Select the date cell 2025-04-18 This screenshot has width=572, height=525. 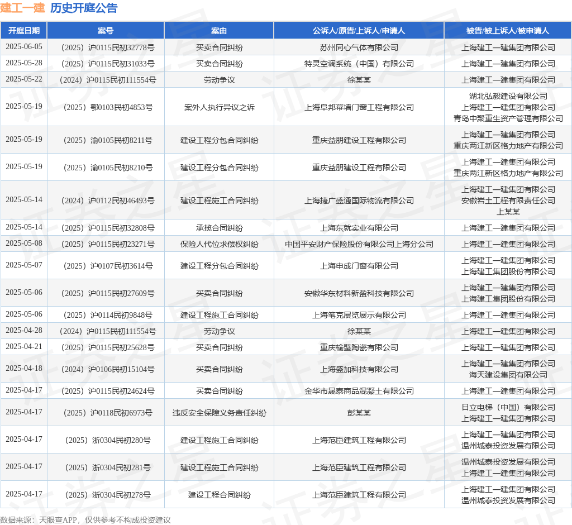(24, 369)
